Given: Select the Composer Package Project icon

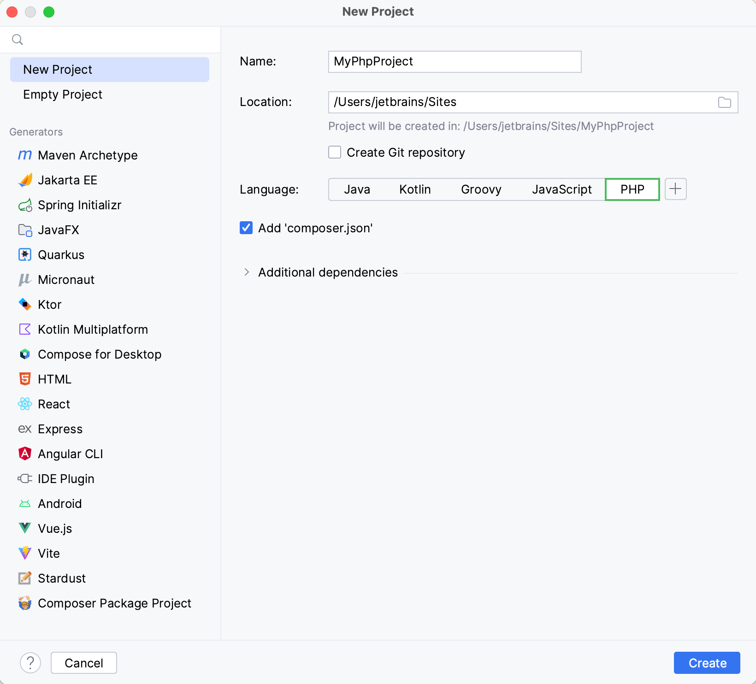Looking at the screenshot, I should click(x=25, y=603).
